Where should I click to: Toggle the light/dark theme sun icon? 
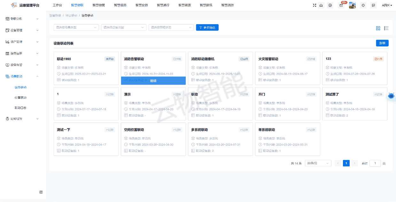click(x=363, y=5)
